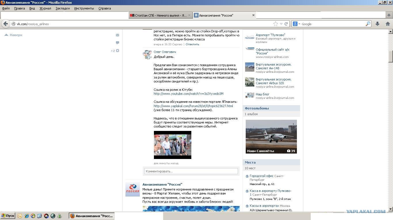Open the bookmark history dropdown arrow in address bar
This screenshot has width=393, height=220.
281,24
